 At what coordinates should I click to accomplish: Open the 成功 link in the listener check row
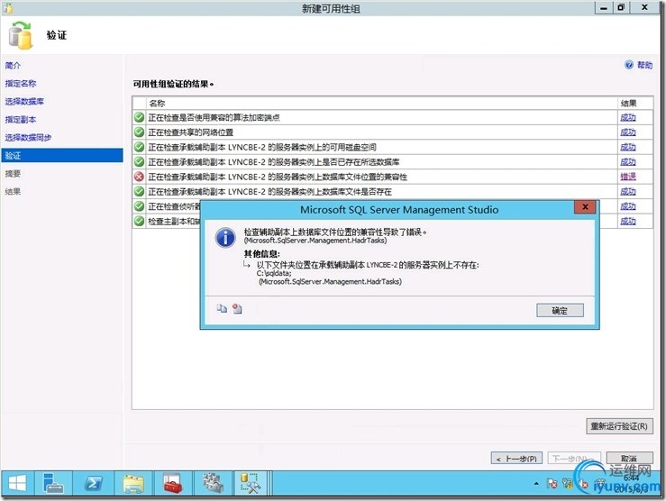pos(628,206)
